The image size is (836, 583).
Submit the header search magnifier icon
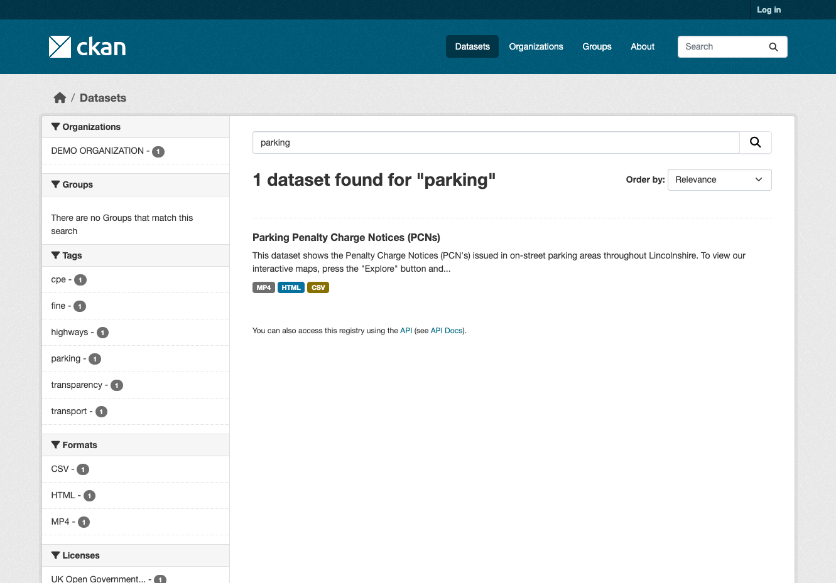click(x=773, y=46)
